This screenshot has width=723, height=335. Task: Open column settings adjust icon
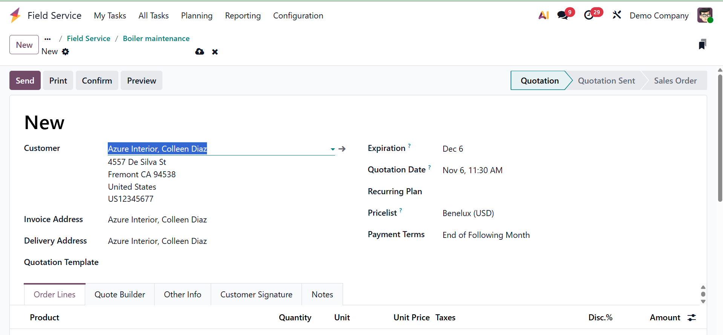(x=692, y=318)
